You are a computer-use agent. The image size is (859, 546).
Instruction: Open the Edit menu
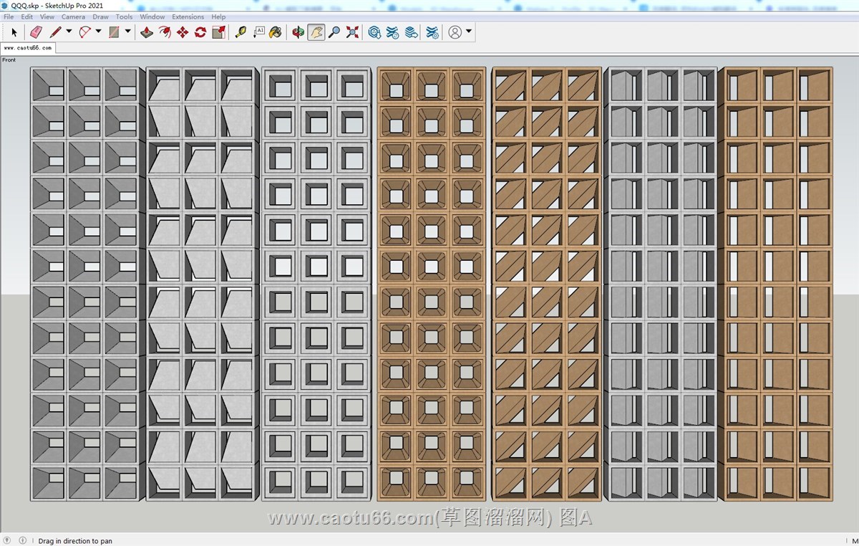tap(26, 16)
